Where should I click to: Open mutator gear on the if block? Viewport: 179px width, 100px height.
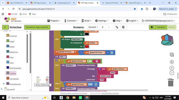(56, 60)
